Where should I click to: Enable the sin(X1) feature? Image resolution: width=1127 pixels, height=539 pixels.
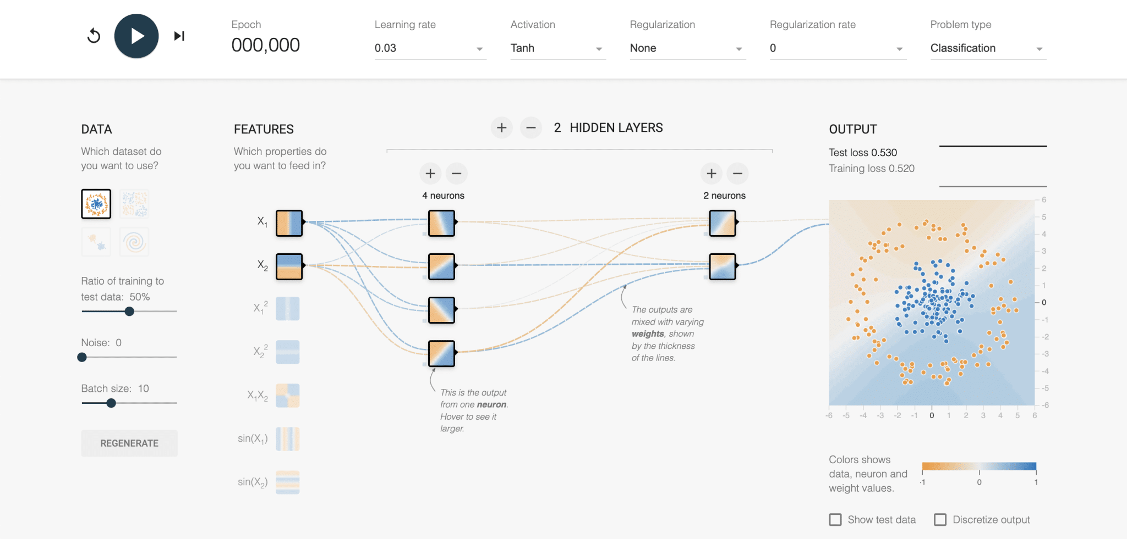point(288,438)
